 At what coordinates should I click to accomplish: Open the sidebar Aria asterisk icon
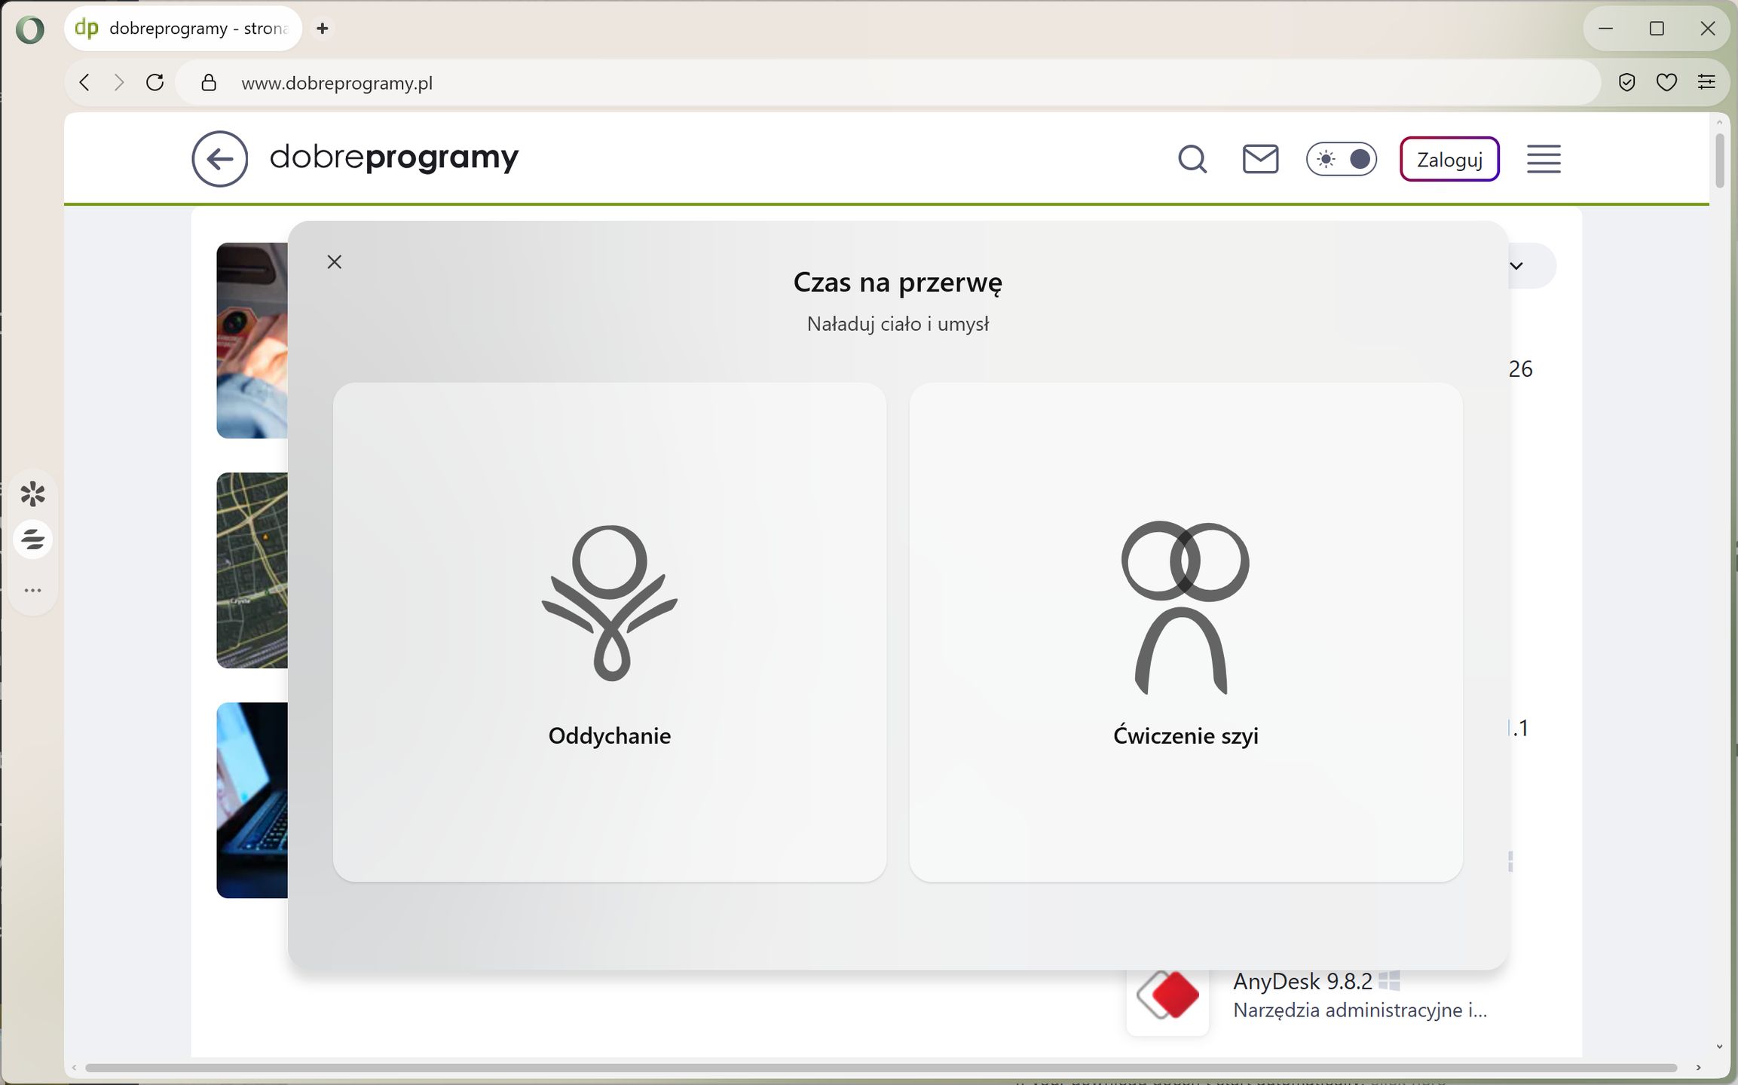33,494
